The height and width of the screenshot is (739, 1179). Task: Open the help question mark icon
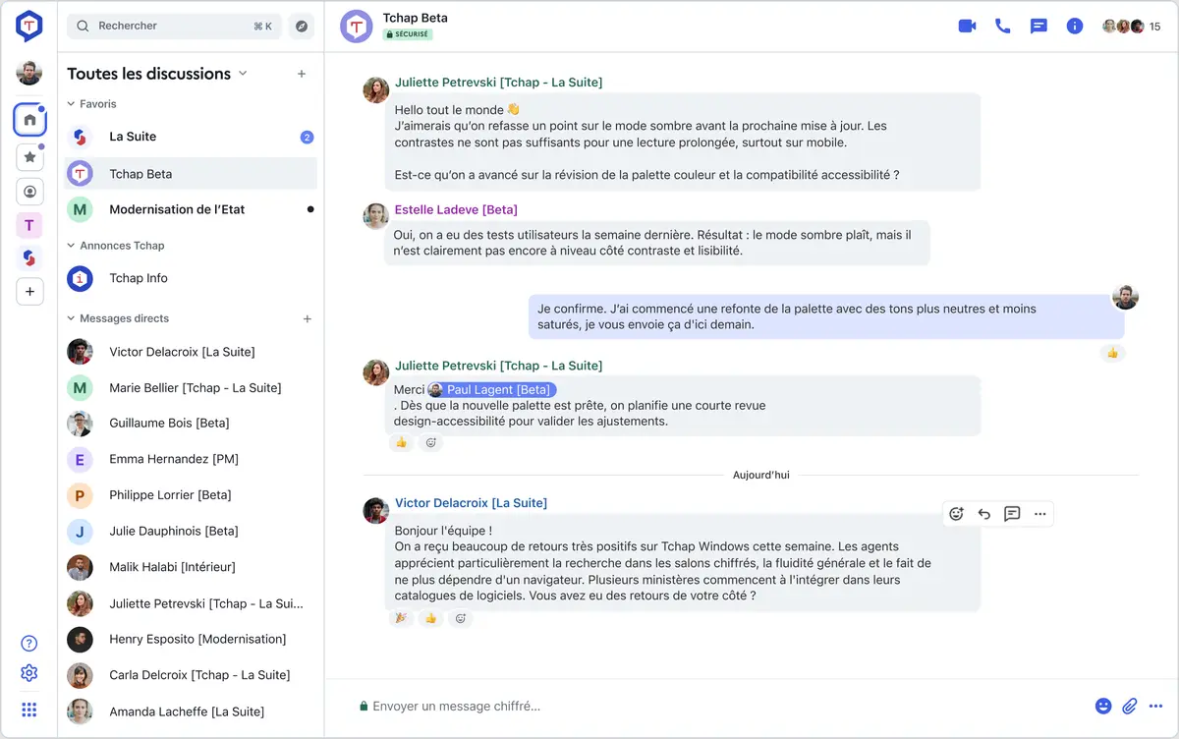point(29,644)
